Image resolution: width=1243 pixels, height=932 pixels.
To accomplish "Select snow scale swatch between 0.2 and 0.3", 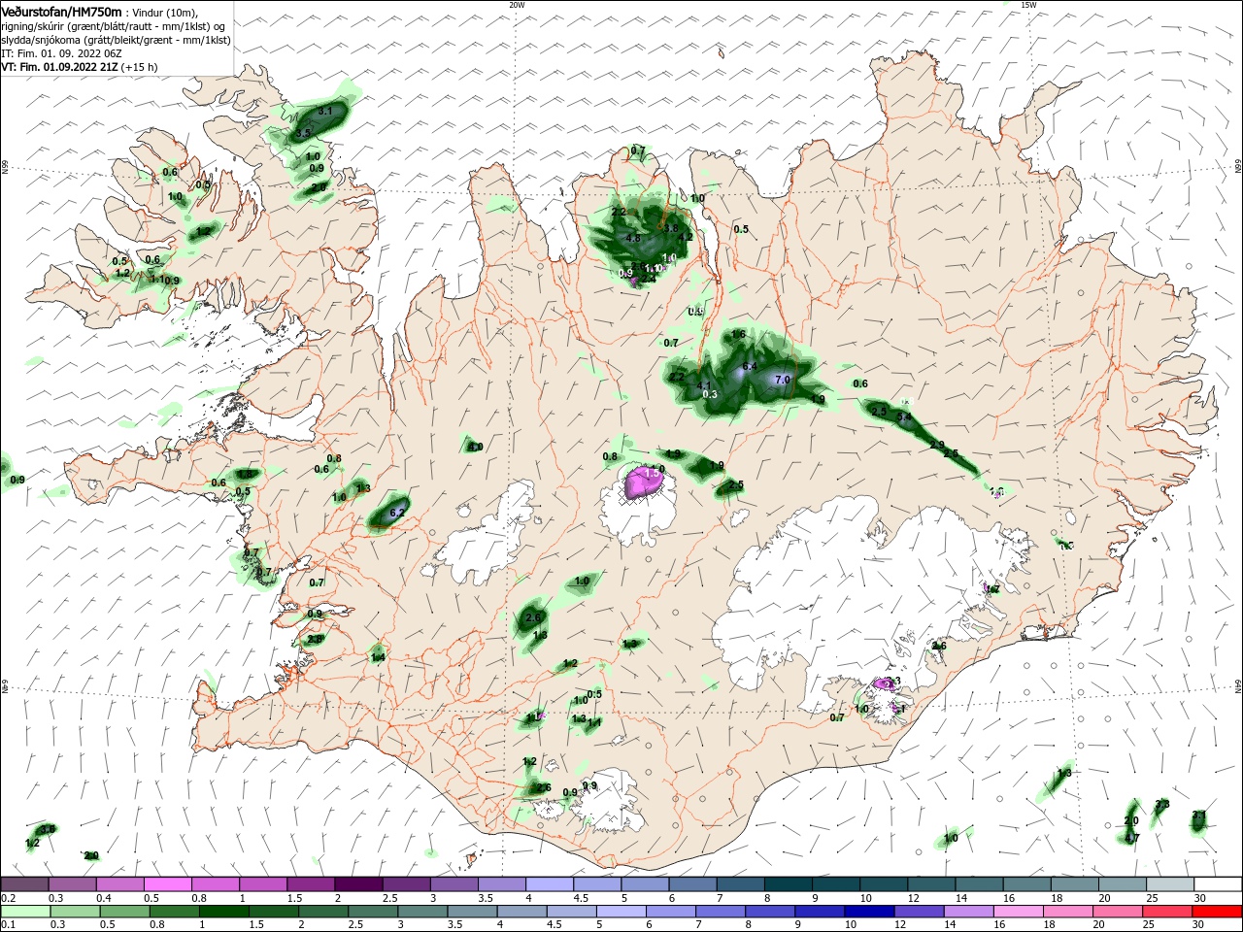I will (x=23, y=884).
